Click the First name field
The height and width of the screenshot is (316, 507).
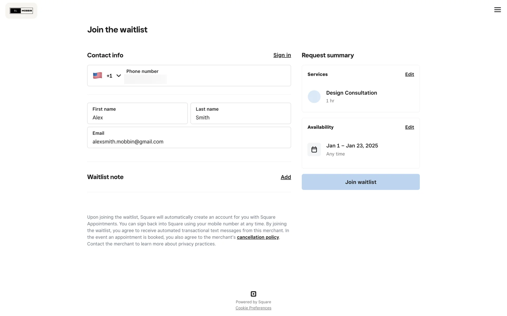(137, 117)
